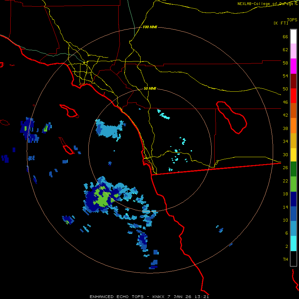299x299 pixels.
Task: Click the [K FT] units label
Action: 281,23
